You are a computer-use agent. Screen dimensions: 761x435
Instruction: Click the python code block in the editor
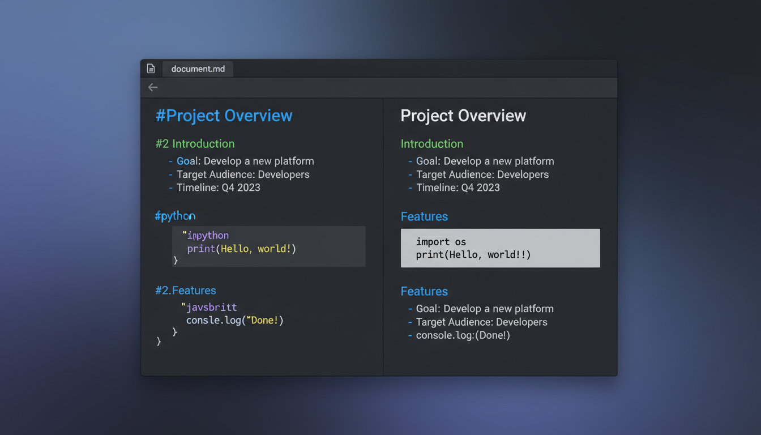point(268,246)
